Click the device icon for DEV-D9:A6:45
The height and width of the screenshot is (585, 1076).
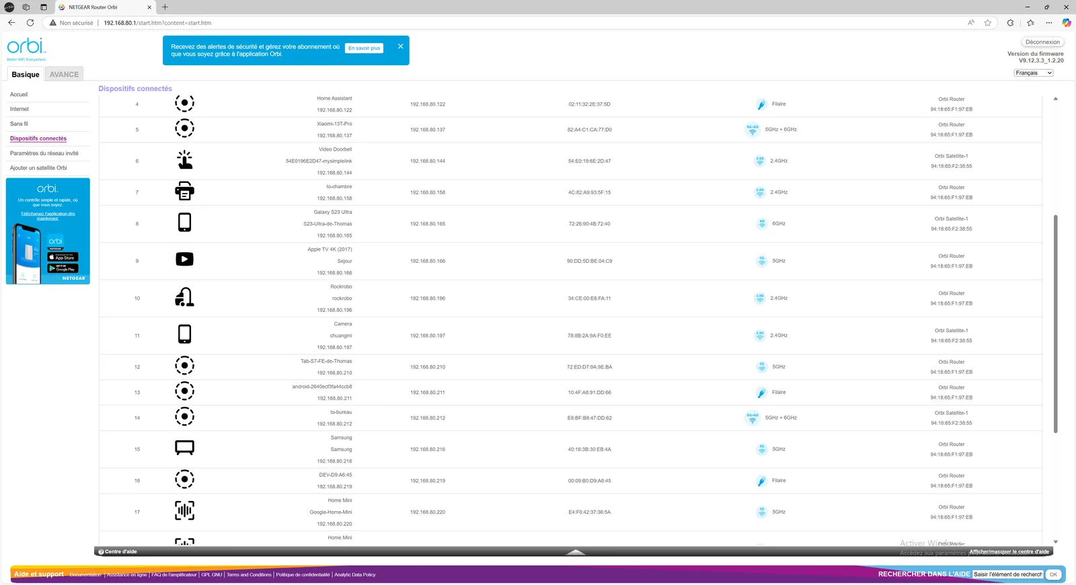[184, 479]
